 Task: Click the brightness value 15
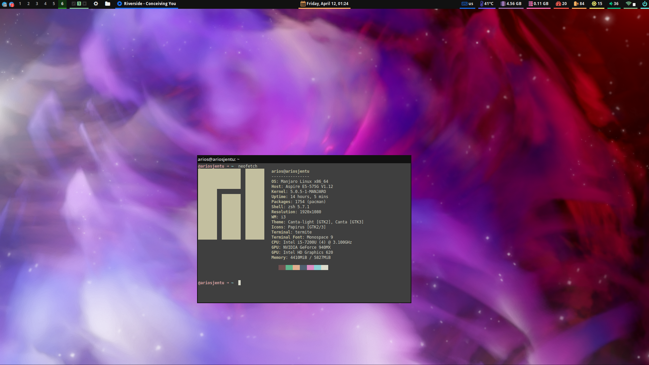600,4
